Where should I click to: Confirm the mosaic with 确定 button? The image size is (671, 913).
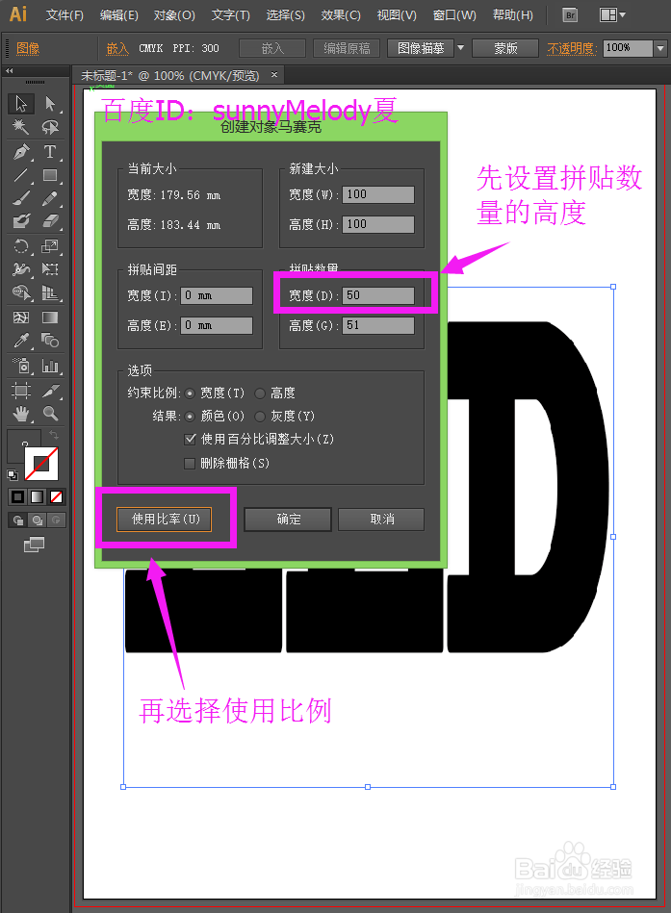coord(288,520)
